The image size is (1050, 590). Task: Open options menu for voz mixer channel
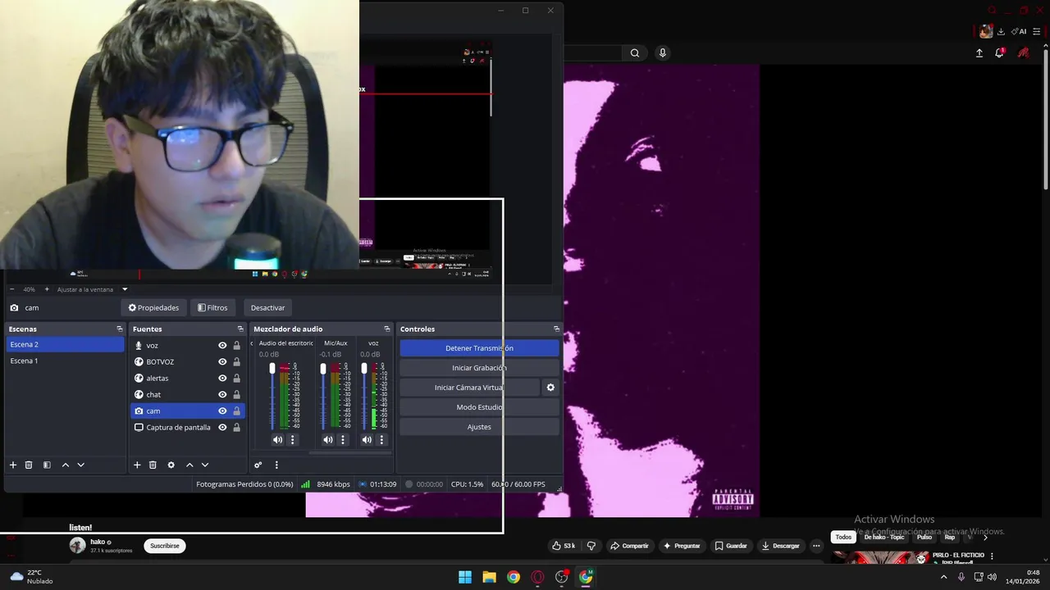[381, 440]
